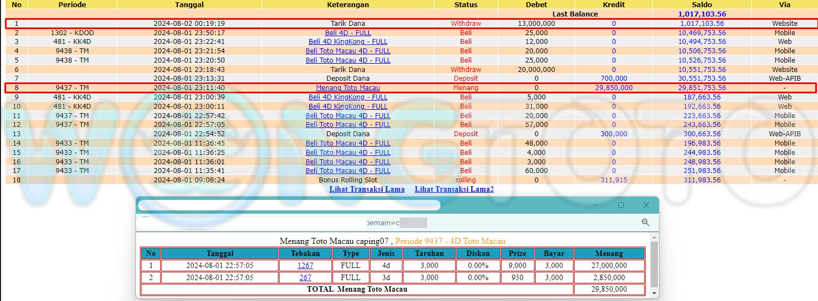818x301 pixels.
Task: Click the popup scrollbar up arrow
Action: 654,237
